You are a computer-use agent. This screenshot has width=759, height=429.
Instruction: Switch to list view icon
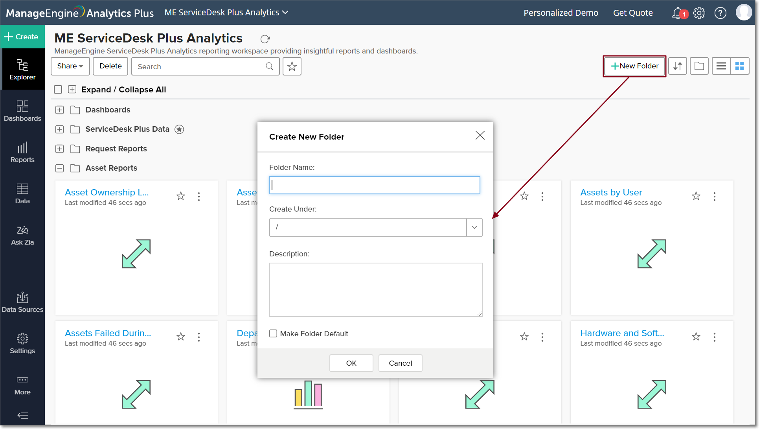721,66
